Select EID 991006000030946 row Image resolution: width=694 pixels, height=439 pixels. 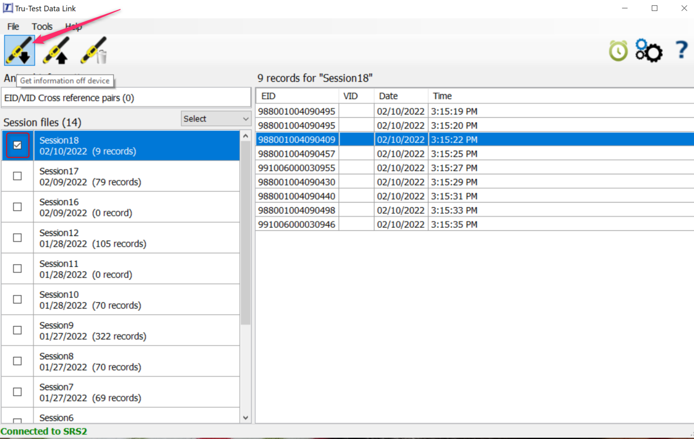(x=475, y=224)
